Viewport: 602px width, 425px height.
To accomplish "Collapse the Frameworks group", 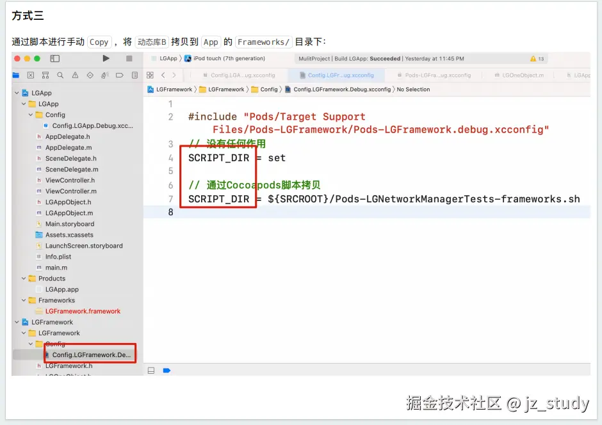I will (x=24, y=300).
